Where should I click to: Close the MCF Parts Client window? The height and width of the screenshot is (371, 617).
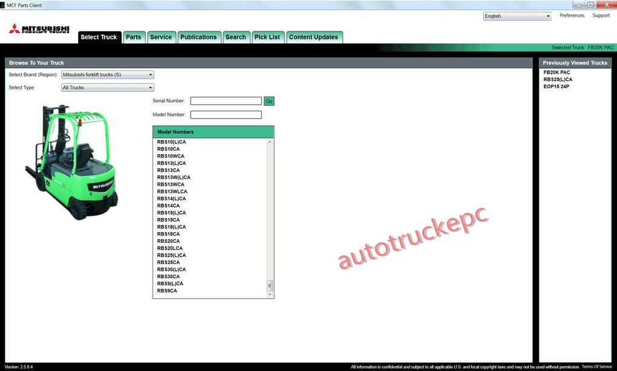pyautogui.click(x=606, y=5)
